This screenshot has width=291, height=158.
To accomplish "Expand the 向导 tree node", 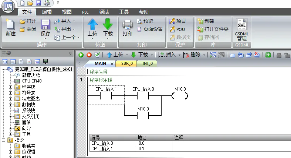I will (10, 128).
